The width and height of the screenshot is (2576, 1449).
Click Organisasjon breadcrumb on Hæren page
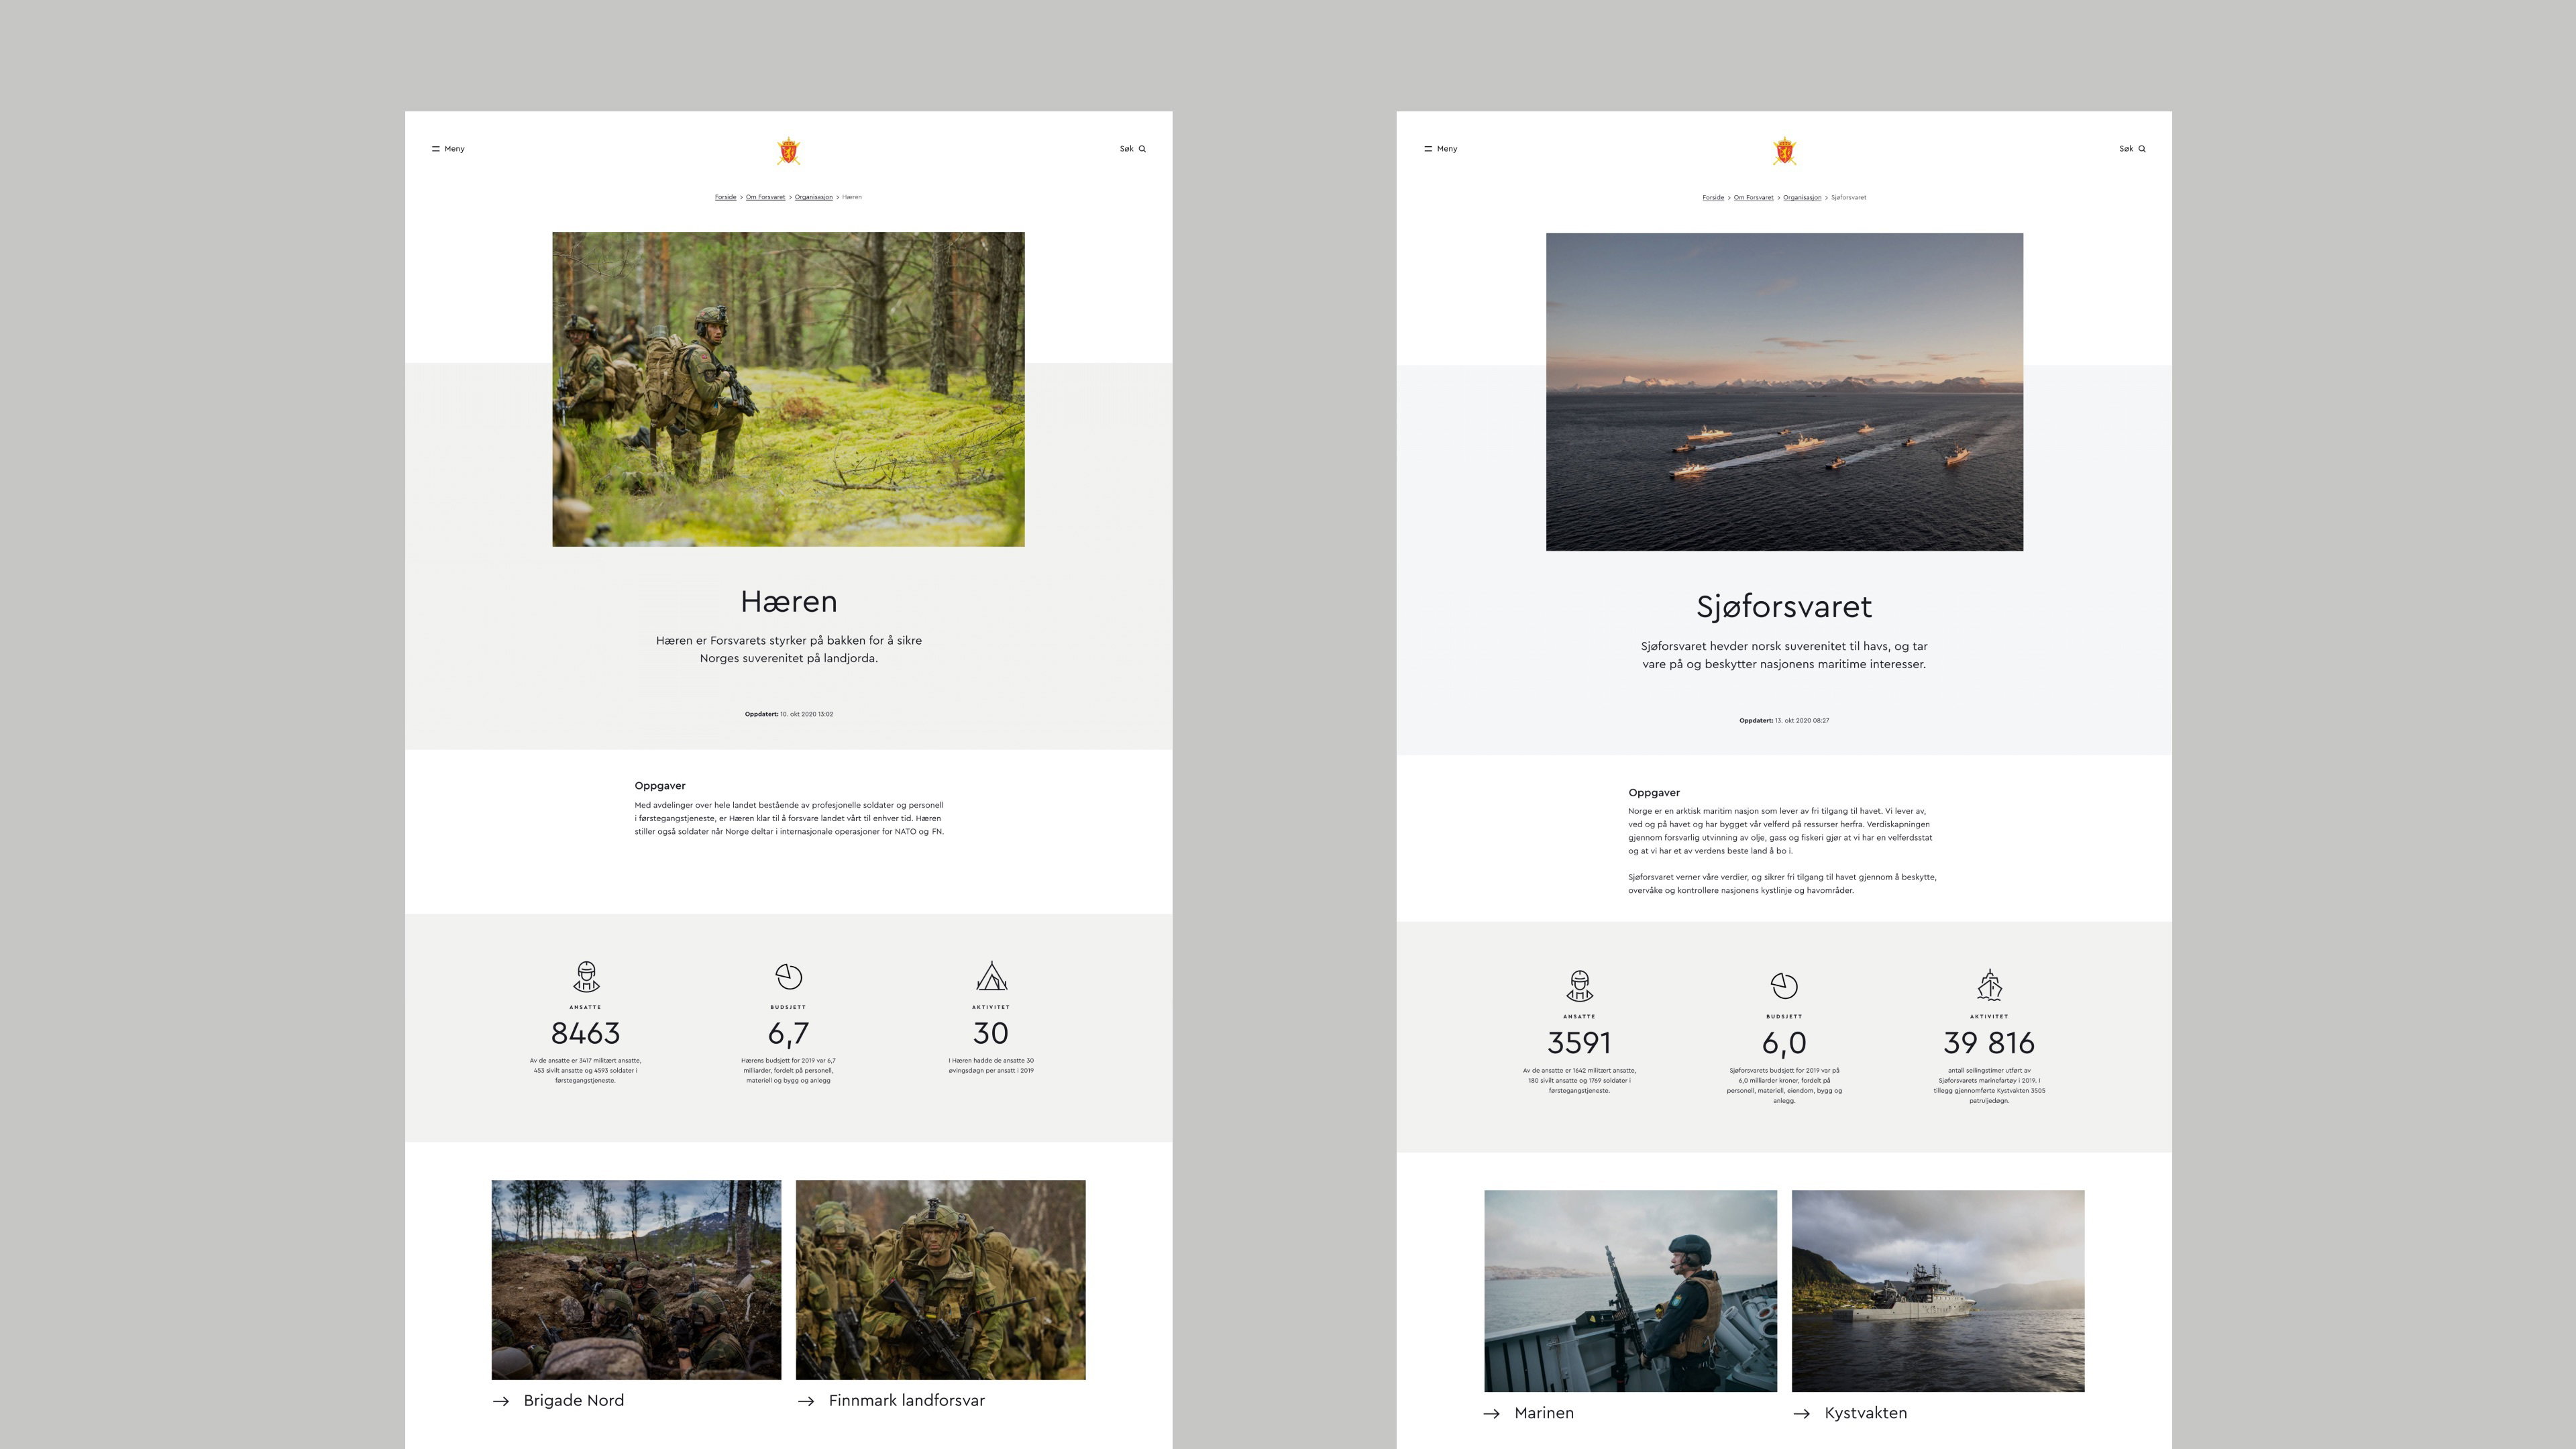[x=814, y=197]
